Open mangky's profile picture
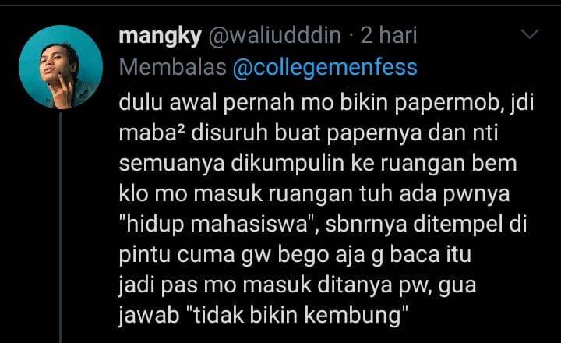The image size is (561, 343). (x=61, y=67)
